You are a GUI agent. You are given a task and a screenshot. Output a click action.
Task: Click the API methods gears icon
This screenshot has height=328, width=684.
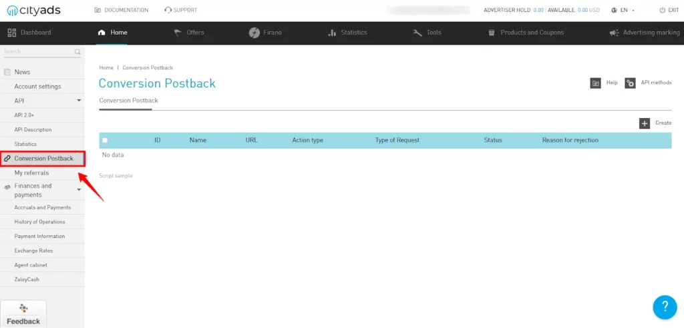click(x=630, y=83)
